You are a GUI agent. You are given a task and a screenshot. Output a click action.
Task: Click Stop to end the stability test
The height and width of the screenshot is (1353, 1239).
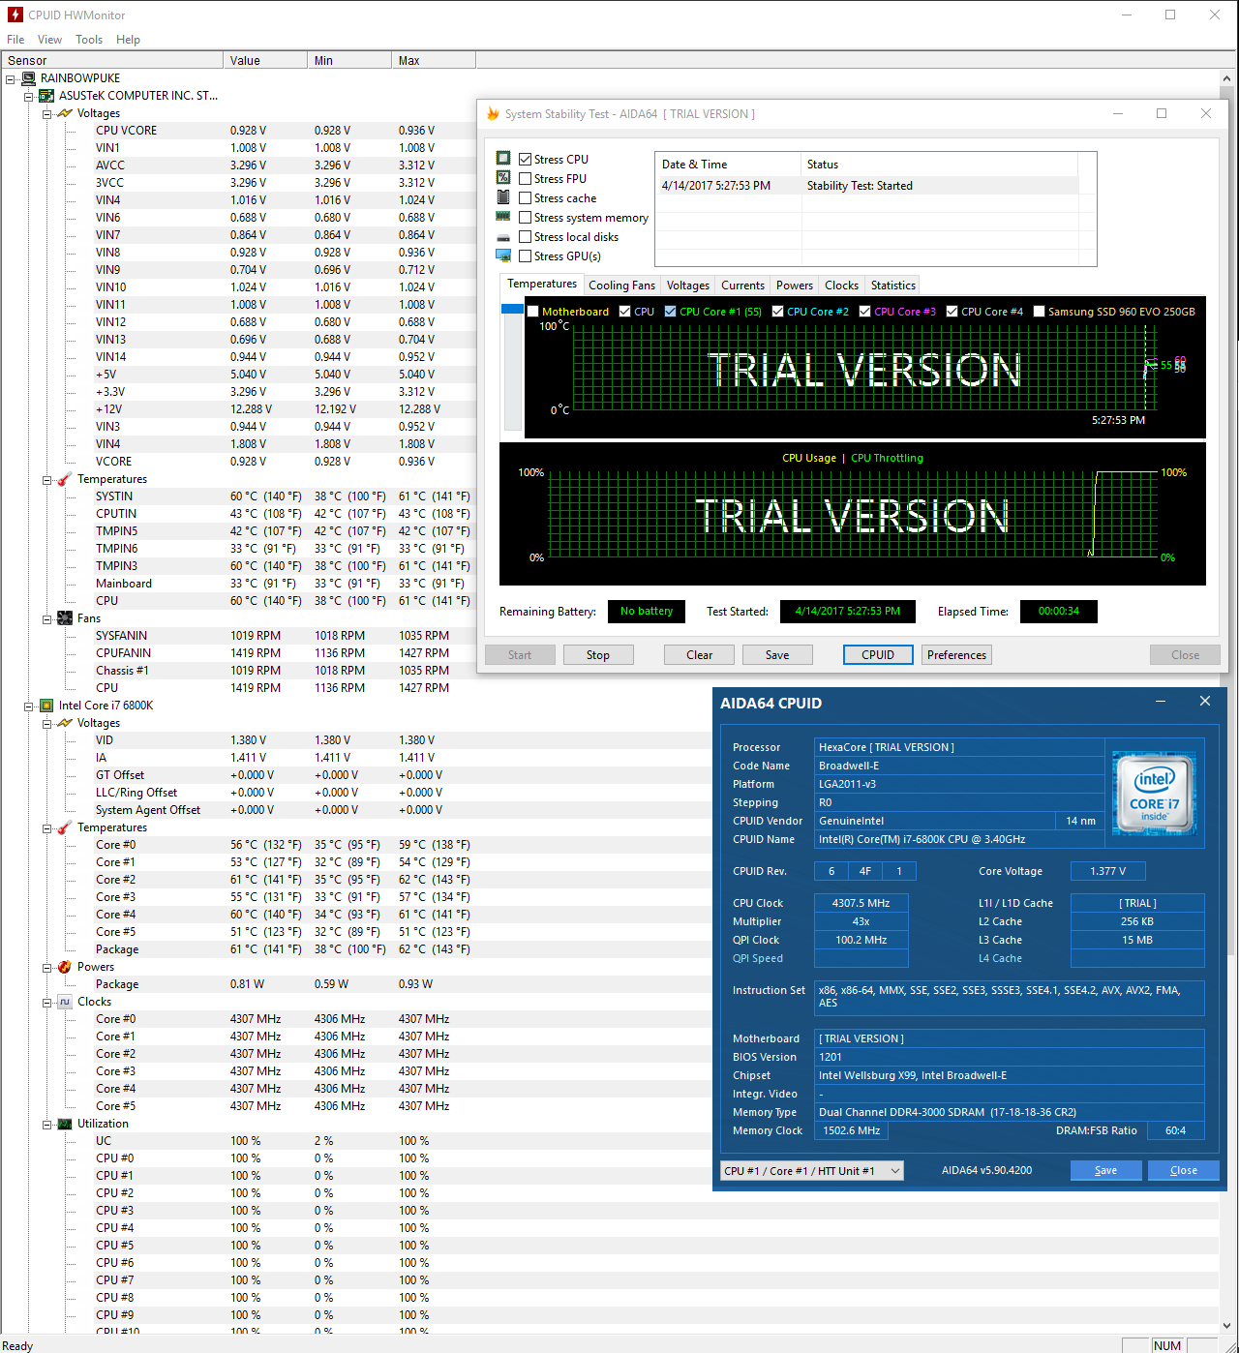(x=598, y=655)
